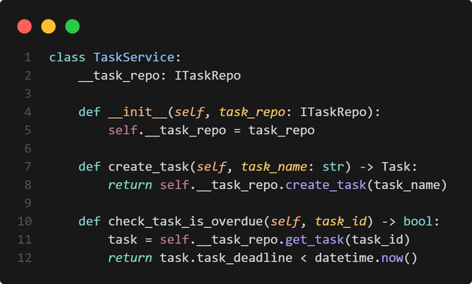
Task: Click ITaskRepo type annotation on line 2
Action: point(208,75)
